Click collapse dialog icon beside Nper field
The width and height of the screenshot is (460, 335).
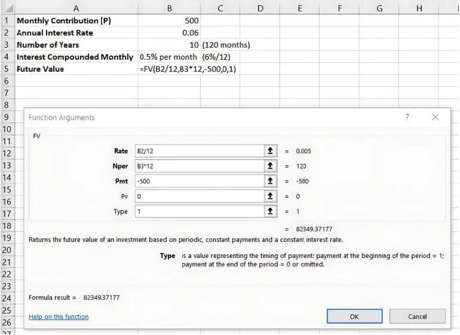coord(271,166)
